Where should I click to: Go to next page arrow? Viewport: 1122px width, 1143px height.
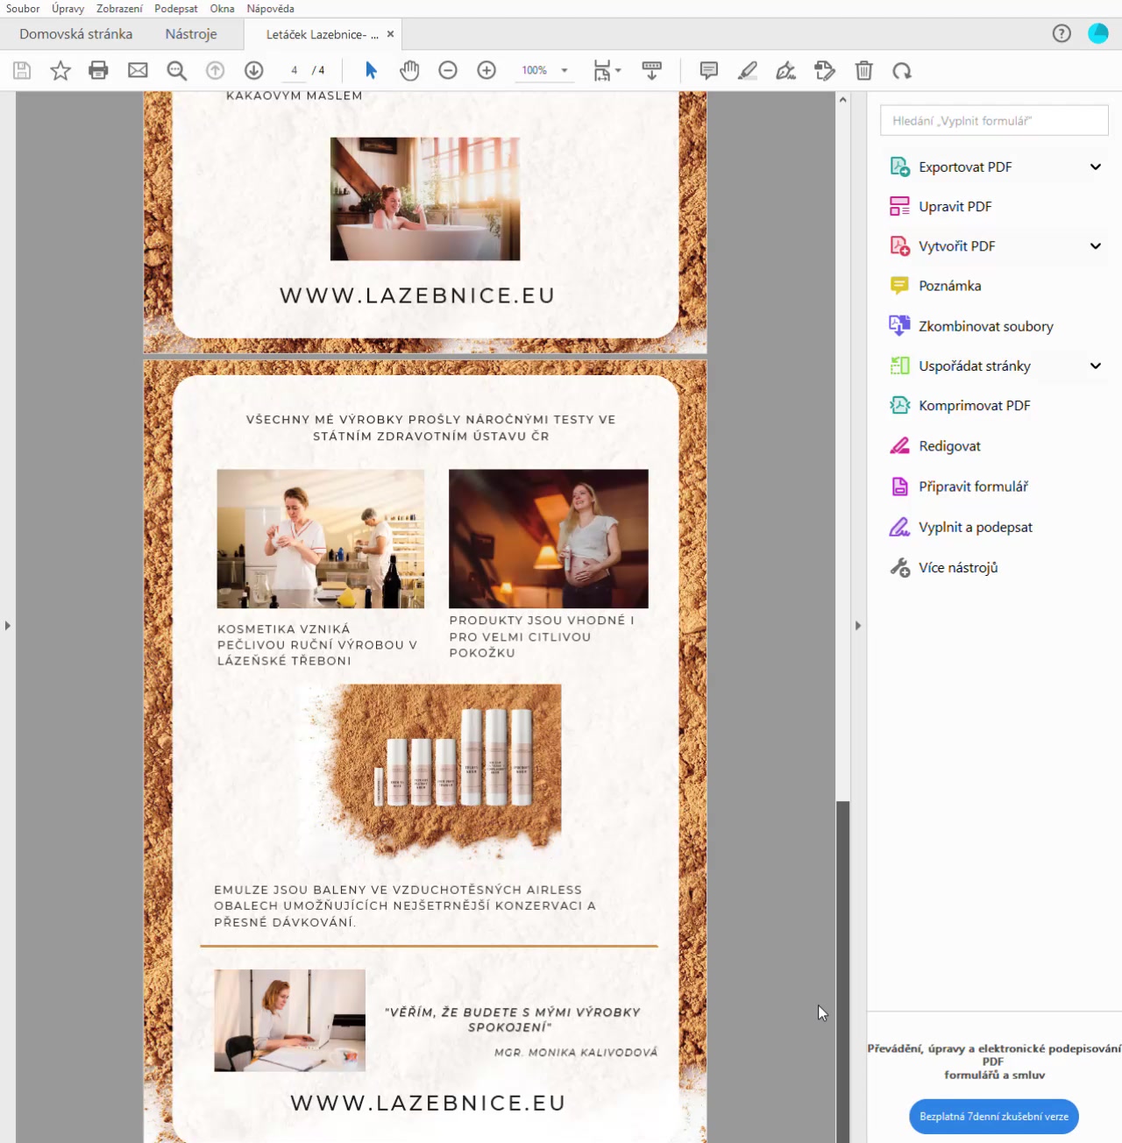(253, 71)
